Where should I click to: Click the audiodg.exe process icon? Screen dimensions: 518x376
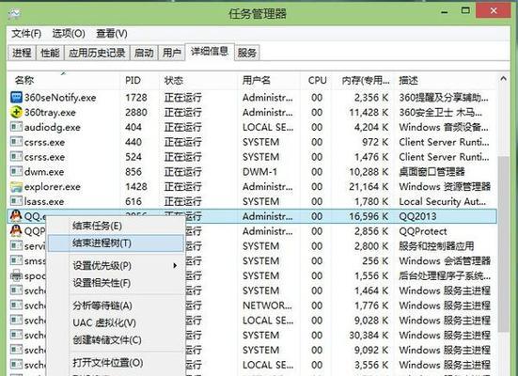click(x=16, y=127)
